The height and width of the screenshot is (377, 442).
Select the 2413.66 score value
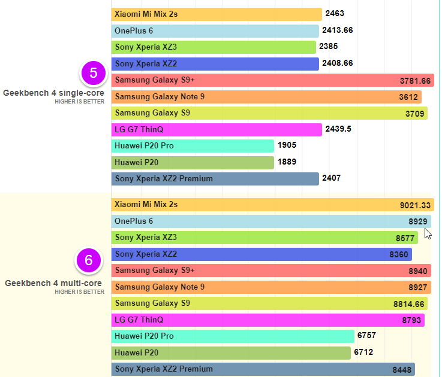(338, 30)
